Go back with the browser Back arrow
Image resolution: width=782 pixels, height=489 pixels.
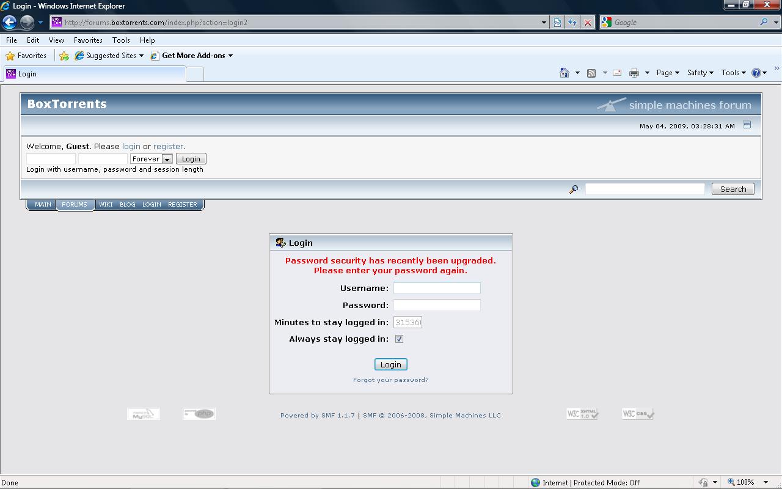pyautogui.click(x=10, y=23)
